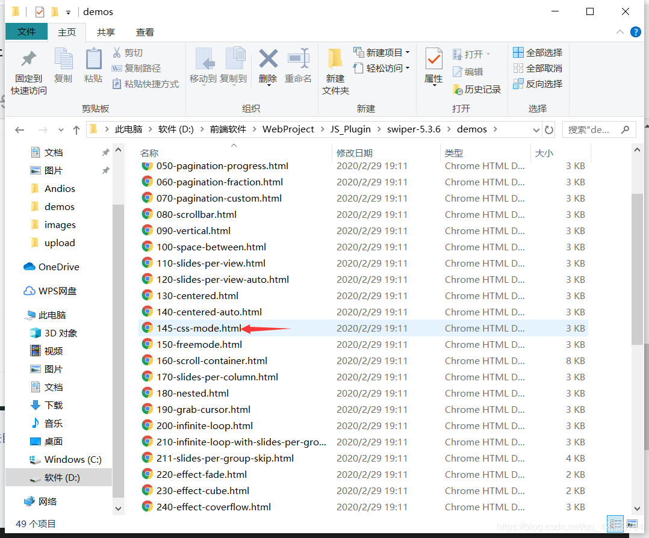
Task: Go up one folder level
Action: tap(76, 130)
